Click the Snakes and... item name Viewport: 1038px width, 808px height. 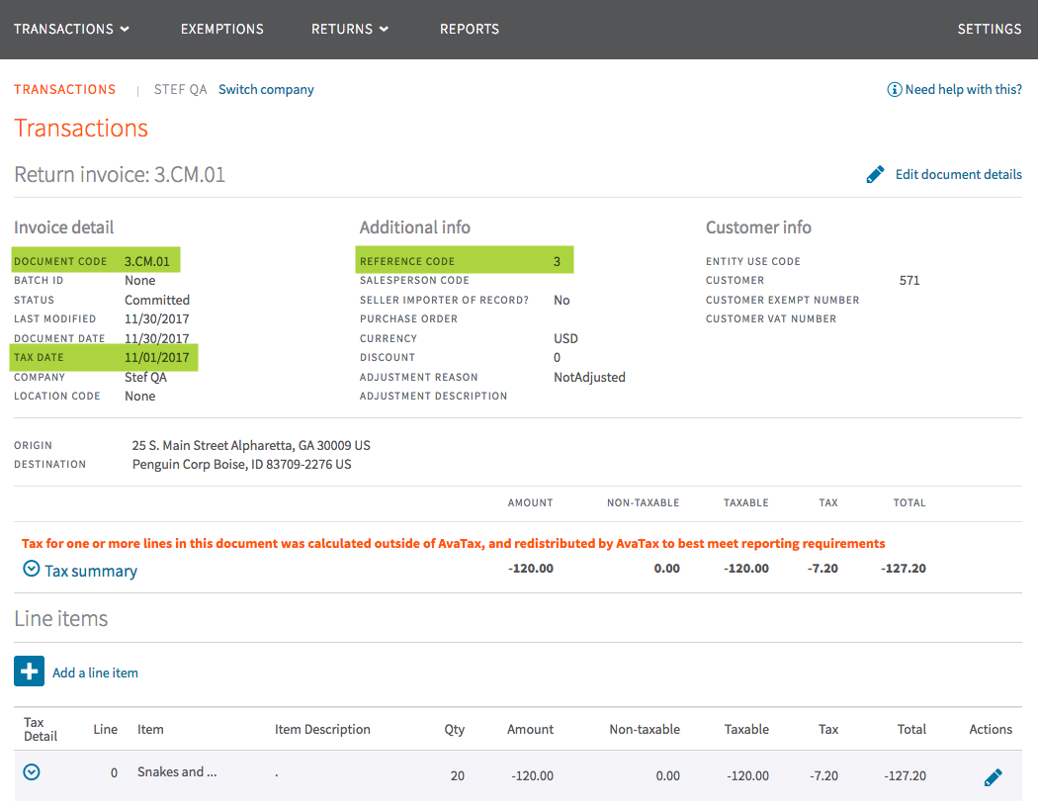tap(177, 771)
